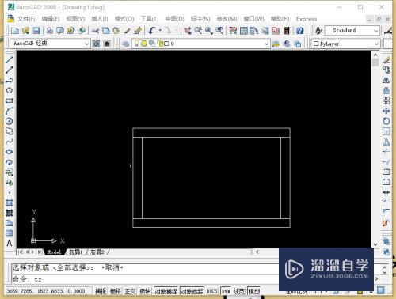Select the Revision Cloud tool
This screenshot has height=299, width=396.
pyautogui.click(x=10, y=131)
